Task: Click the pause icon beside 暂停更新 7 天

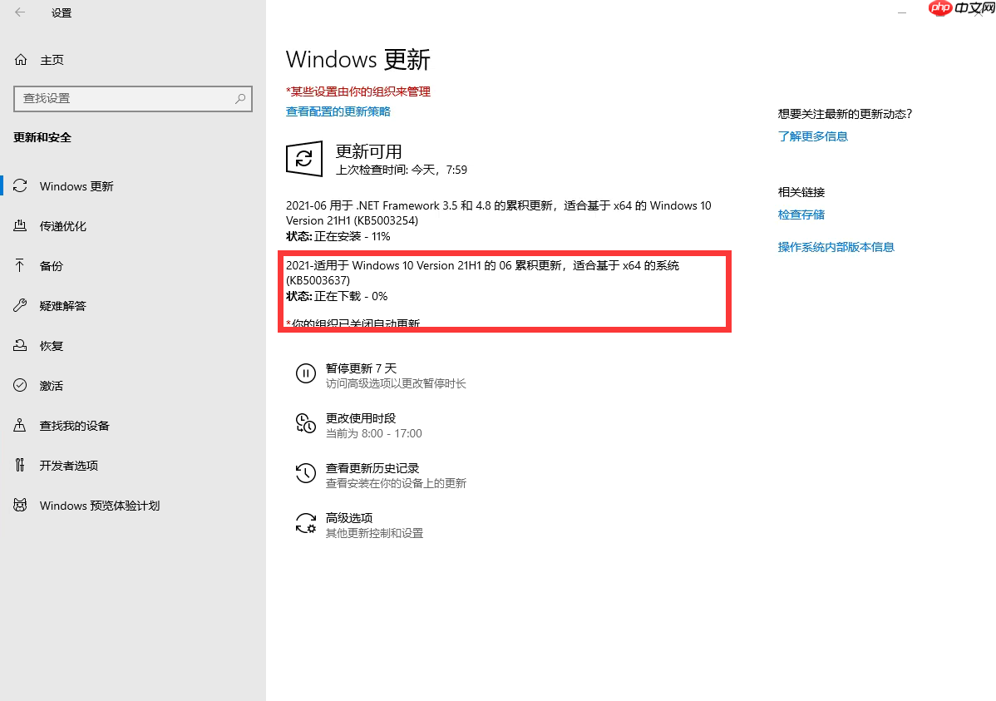Action: coord(306,373)
